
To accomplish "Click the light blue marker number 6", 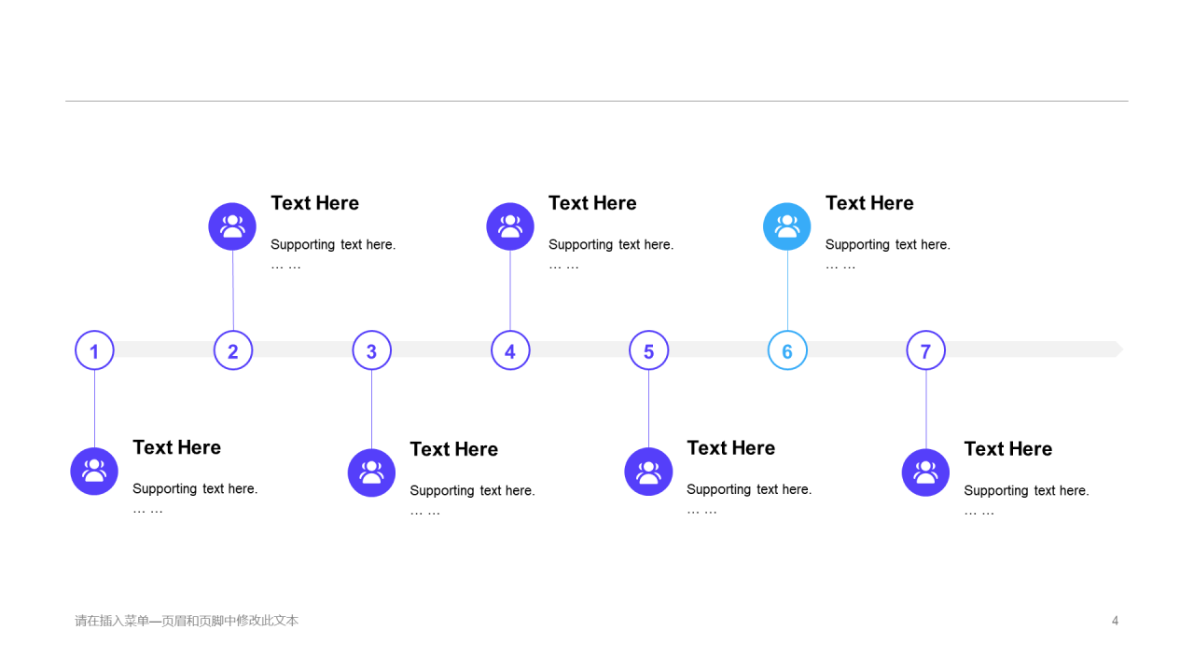I will (787, 350).
